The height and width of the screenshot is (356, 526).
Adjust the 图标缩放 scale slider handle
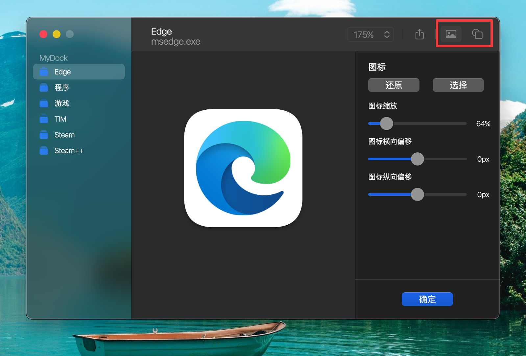387,123
